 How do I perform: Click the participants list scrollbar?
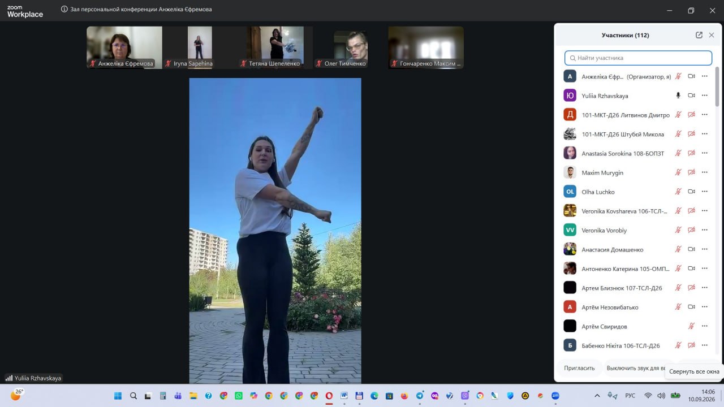pos(717,88)
